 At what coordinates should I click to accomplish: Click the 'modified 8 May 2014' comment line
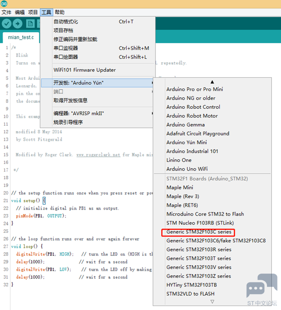(x=39, y=132)
